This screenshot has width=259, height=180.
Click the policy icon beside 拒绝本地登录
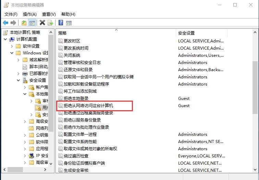coord(60,98)
